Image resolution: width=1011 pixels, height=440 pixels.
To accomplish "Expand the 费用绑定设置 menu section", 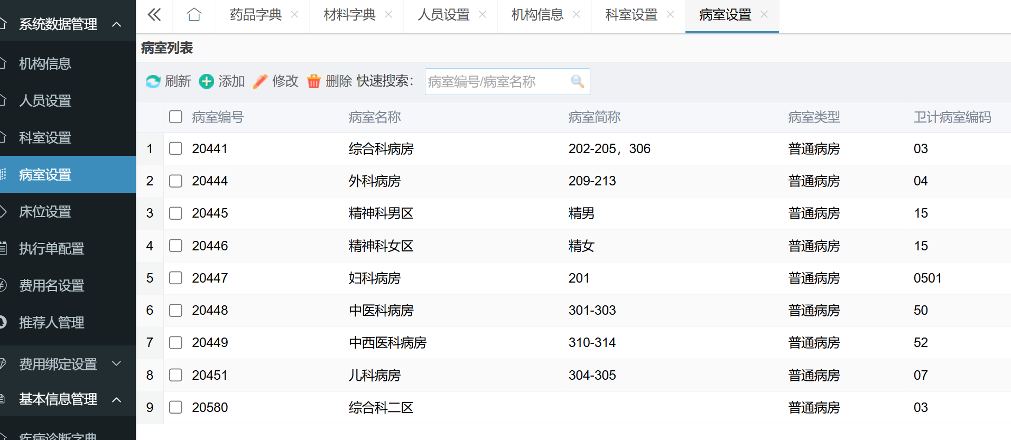I will [x=117, y=364].
